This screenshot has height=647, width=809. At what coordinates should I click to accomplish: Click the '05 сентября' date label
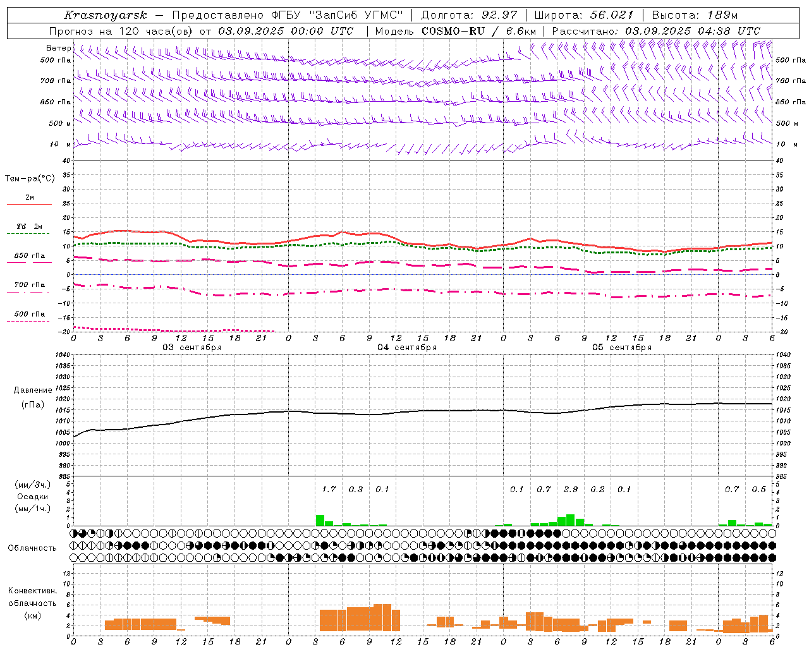622,348
